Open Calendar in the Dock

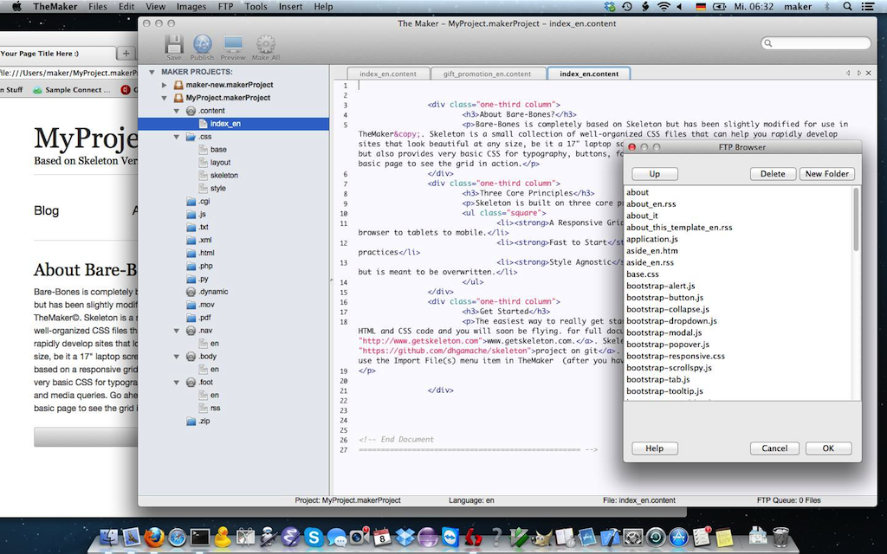382,537
